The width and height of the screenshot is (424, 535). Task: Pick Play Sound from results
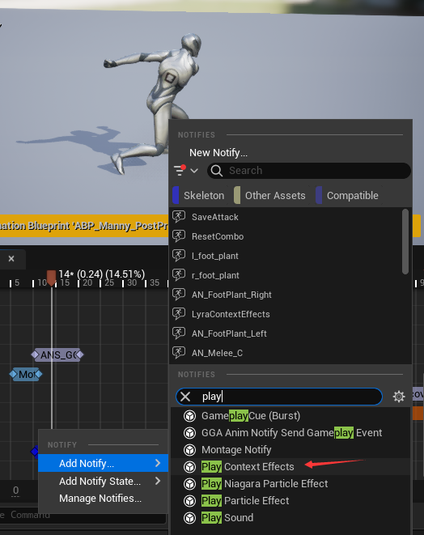pyautogui.click(x=290, y=518)
